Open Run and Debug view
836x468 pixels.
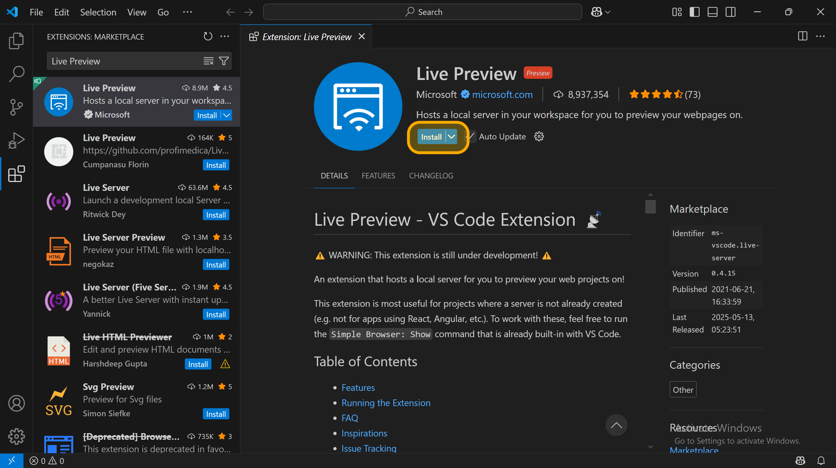[x=16, y=140]
